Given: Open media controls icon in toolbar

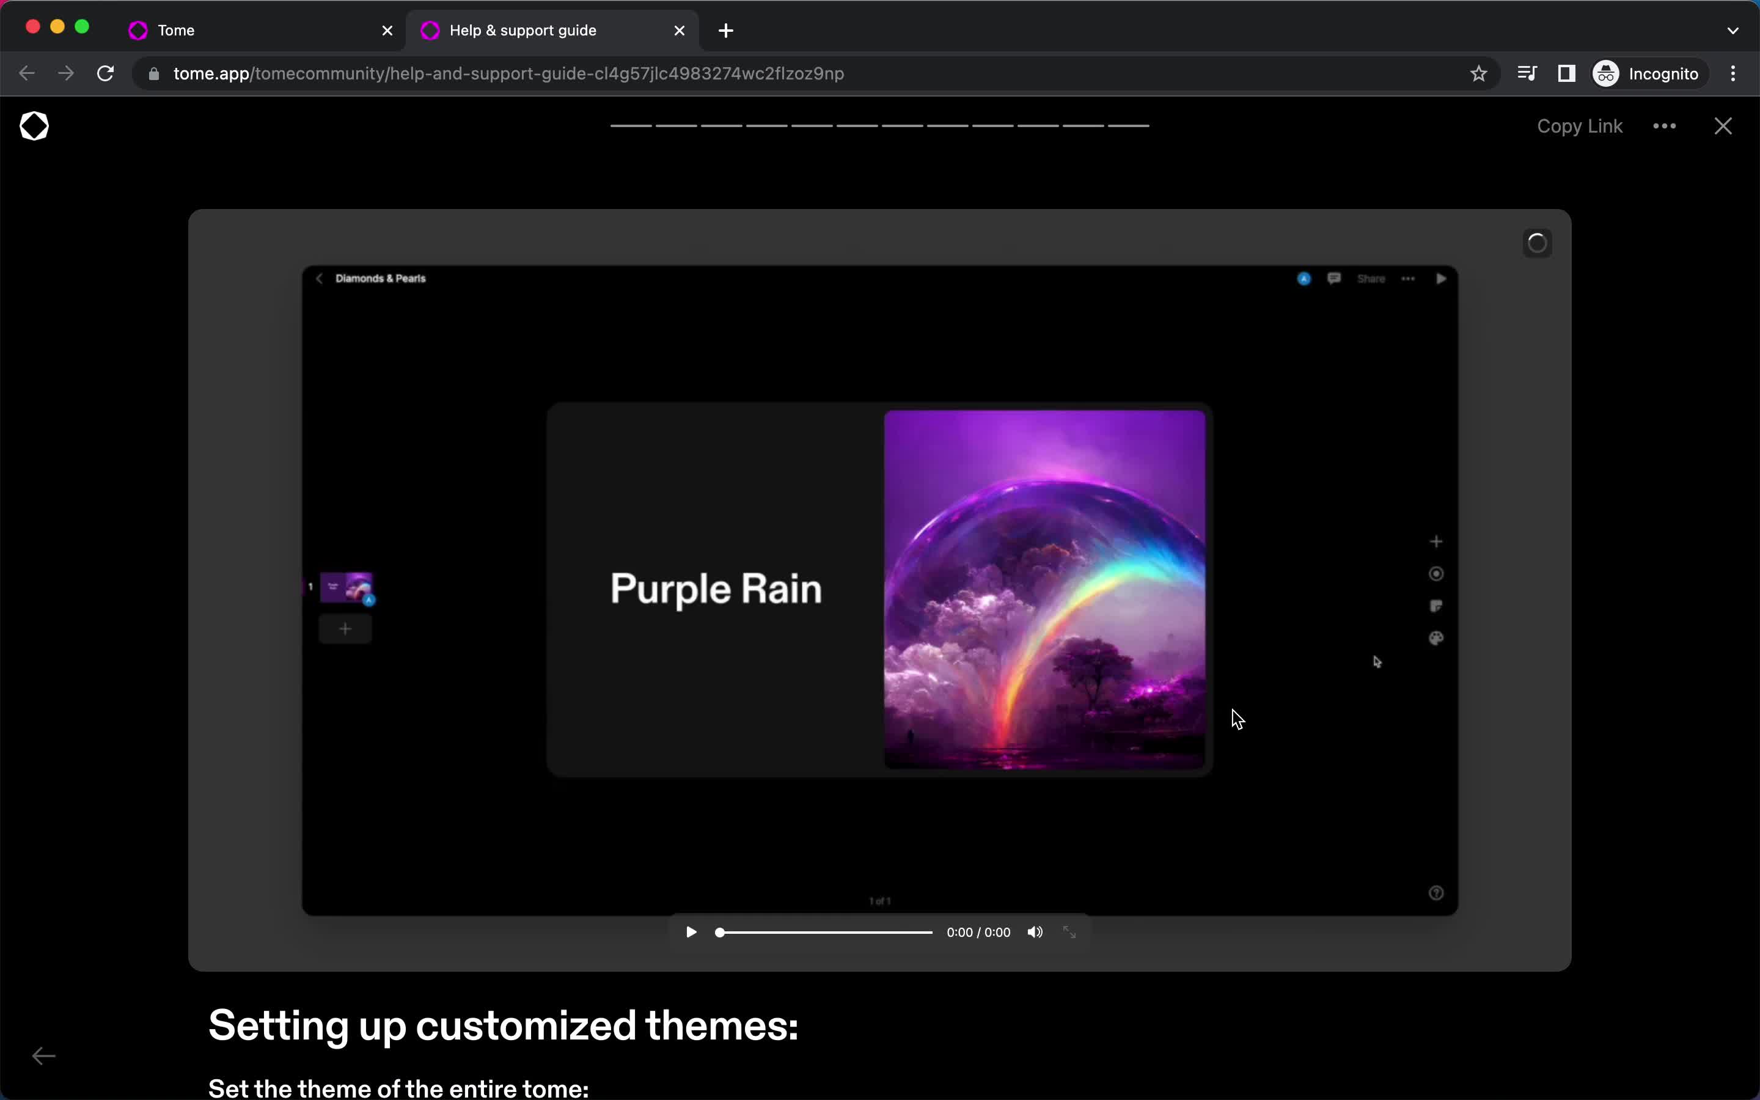Looking at the screenshot, I should tap(1527, 73).
